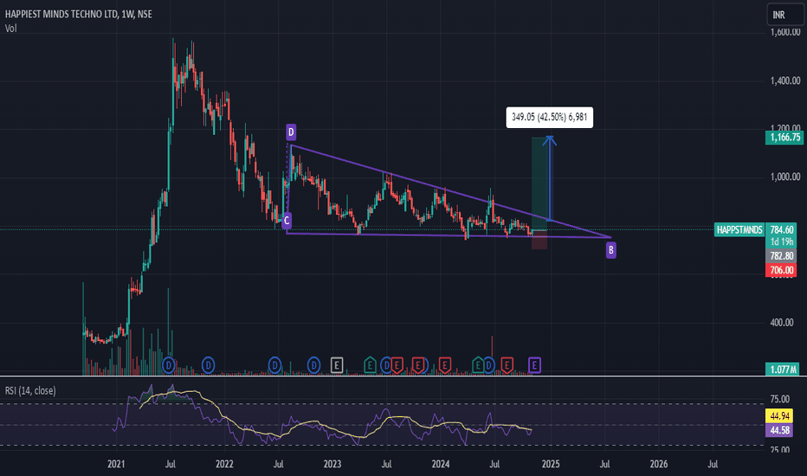
Task: Select the purple C pattern point label
Action: 287,221
